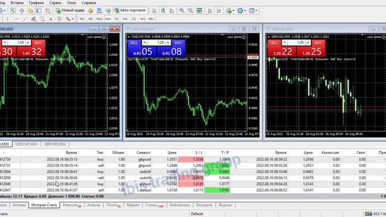Open the Navigator folder-star icon
This screenshot has height=217, width=386.
(30, 10)
